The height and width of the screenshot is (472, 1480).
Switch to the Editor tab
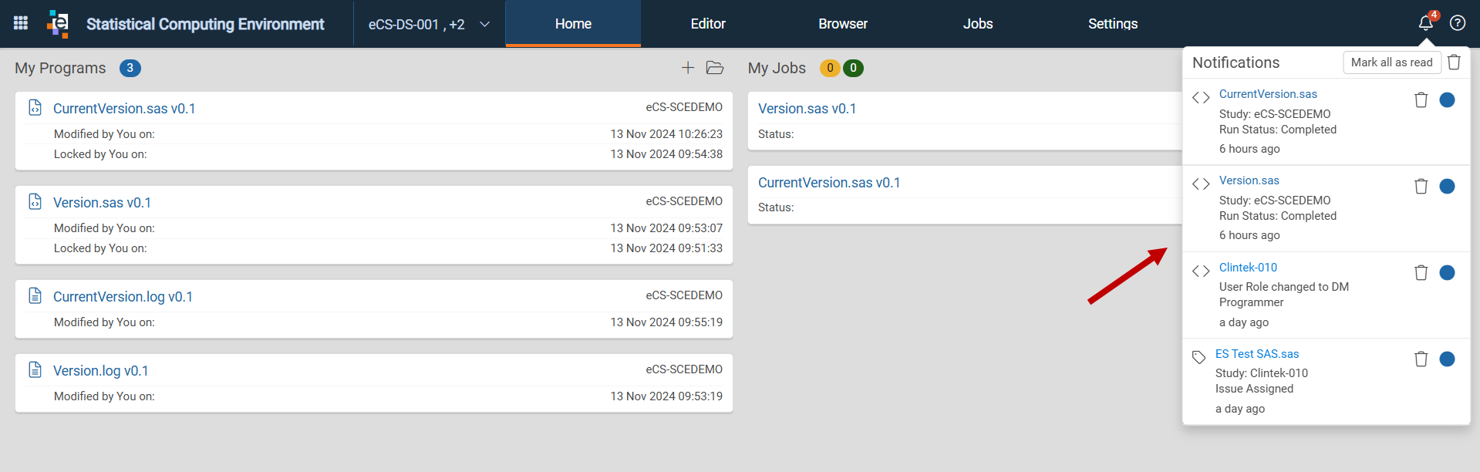(708, 24)
